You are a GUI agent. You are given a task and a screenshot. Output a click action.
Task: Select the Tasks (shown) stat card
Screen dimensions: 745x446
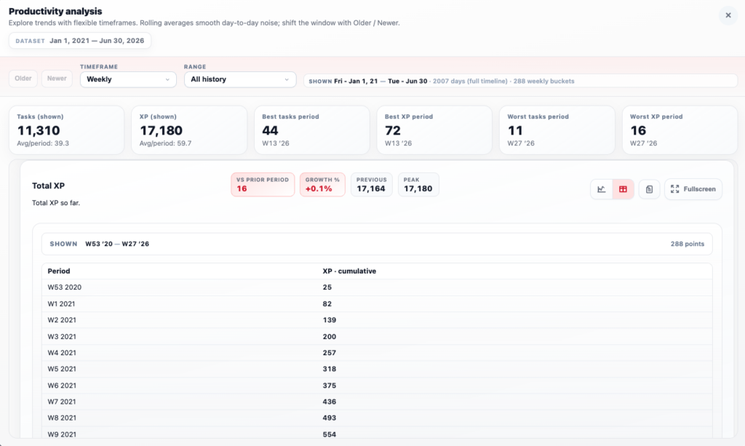pyautogui.click(x=67, y=130)
